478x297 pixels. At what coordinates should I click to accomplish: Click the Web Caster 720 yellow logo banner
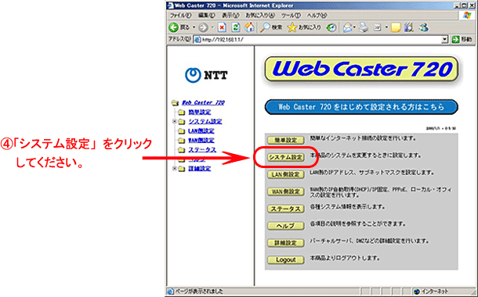click(x=361, y=69)
